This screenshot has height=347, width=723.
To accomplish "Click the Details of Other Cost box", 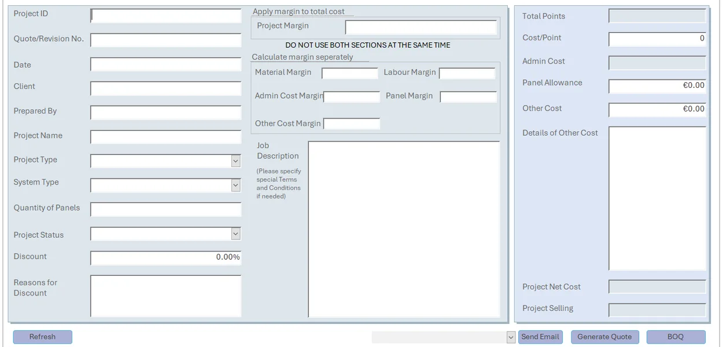I will pos(658,198).
